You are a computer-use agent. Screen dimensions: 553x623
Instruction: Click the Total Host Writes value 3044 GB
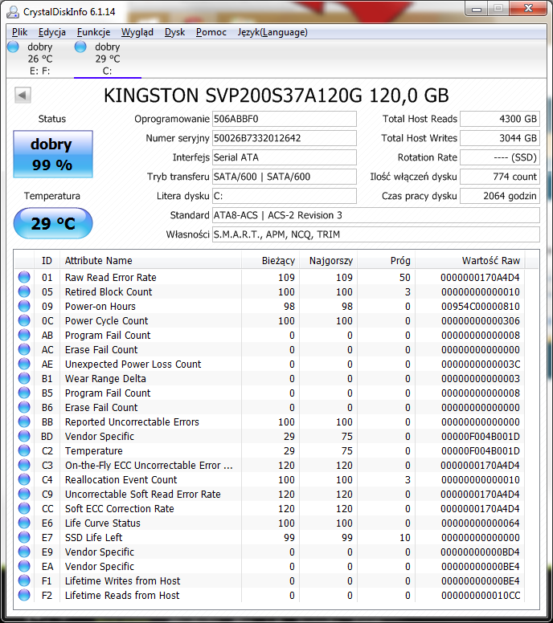pyautogui.click(x=500, y=138)
